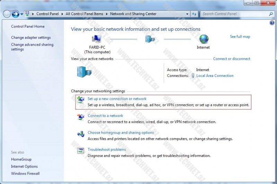277x184 pixels.
Task: Click the Connect to a network icon
Action: [81, 117]
